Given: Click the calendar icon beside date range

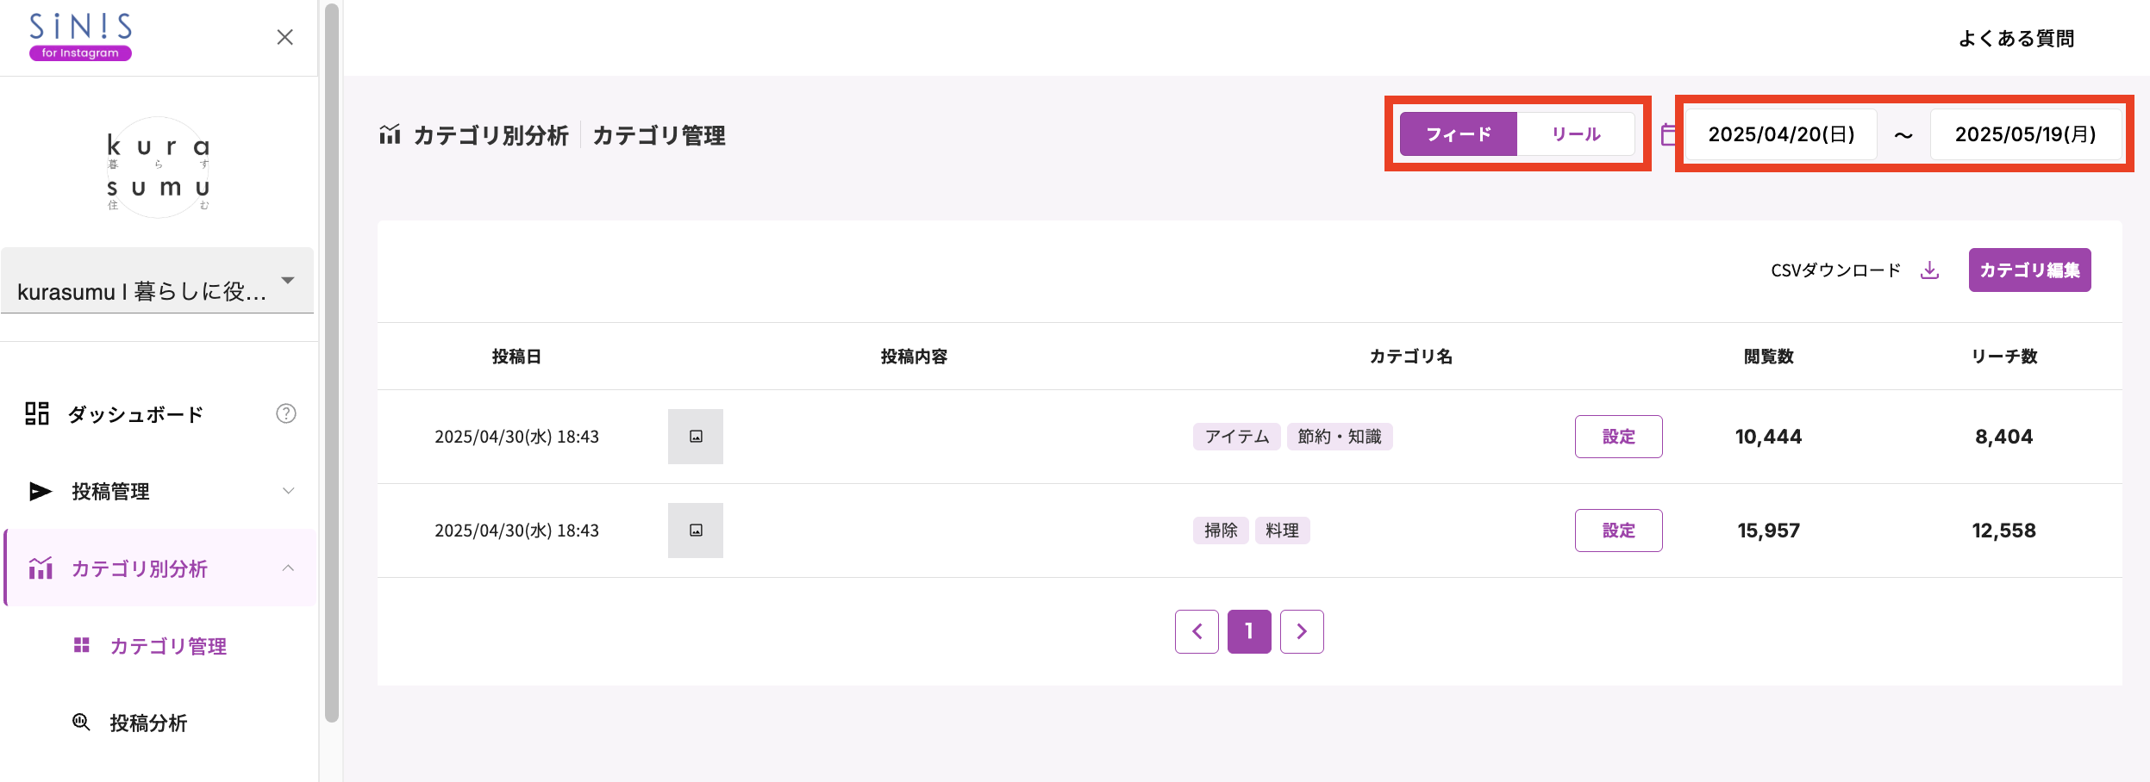Looking at the screenshot, I should (x=1668, y=134).
